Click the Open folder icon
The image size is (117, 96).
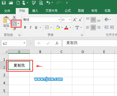click(x=11, y=3)
